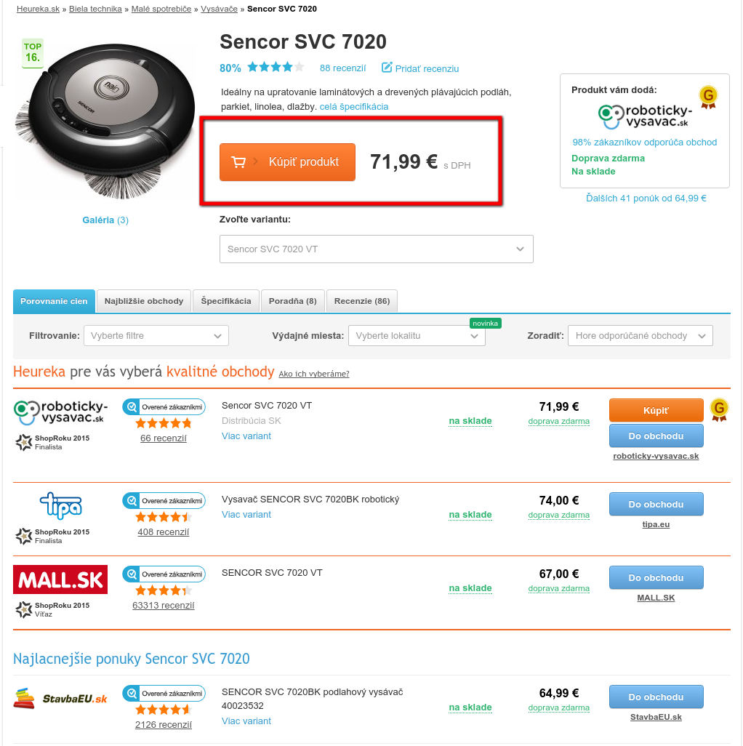Viewport: 743px width, 746px height.
Task: Click the Overené zákazníkmi badge for tipa
Action: click(164, 500)
